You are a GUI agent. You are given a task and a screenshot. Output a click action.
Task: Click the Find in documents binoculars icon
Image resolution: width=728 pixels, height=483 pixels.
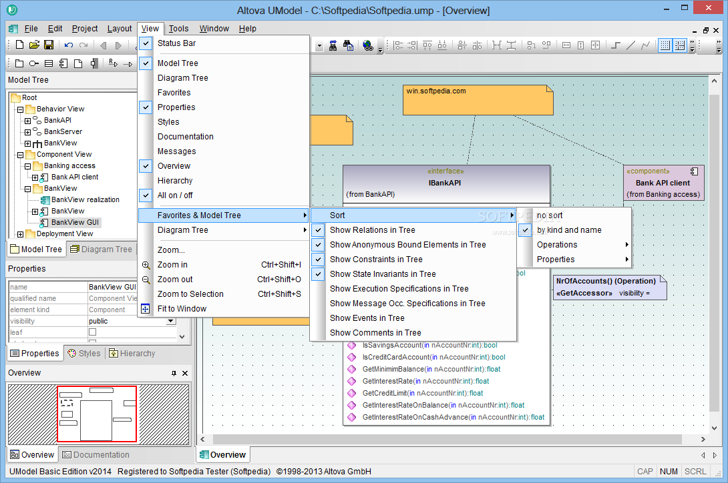(348, 45)
